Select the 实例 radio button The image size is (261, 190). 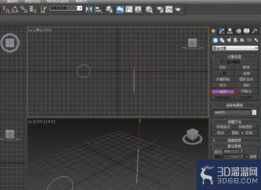242,132
